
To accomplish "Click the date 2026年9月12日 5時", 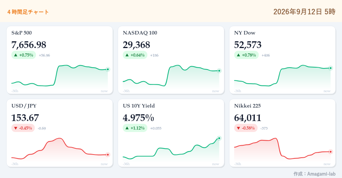I will coord(304,11).
